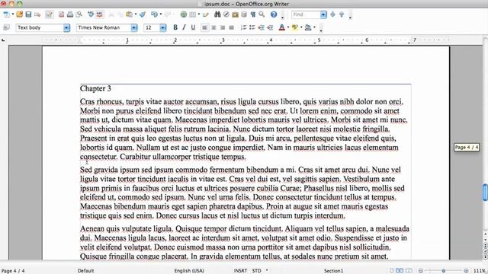The width and height of the screenshot is (488, 274).
Task: Click the Document as E-mail icon
Action: (37, 14)
